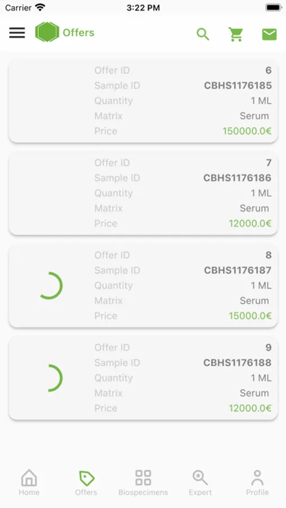Select the Offers tab
Viewport: 286px width, 508px height.
tap(86, 483)
